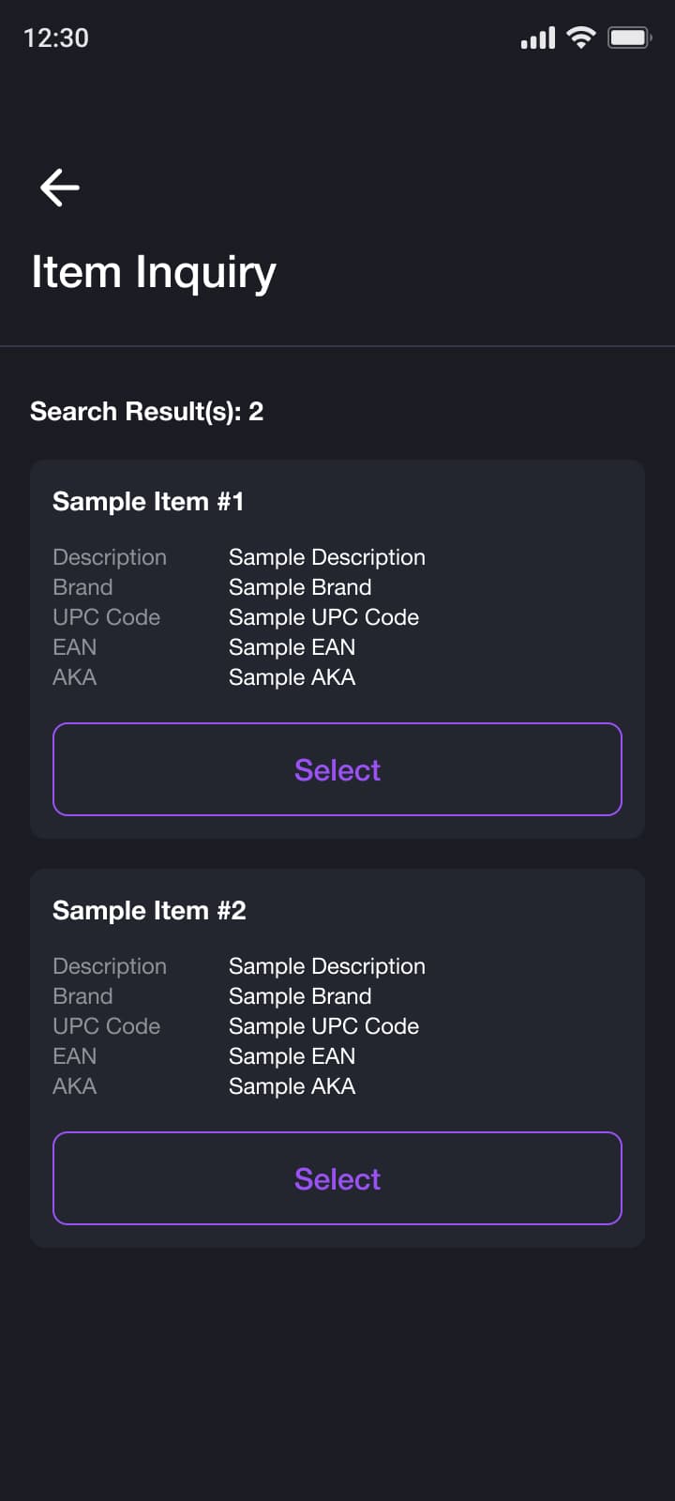
Task: Click the Description value on Sample Item #2
Action: tap(326, 965)
